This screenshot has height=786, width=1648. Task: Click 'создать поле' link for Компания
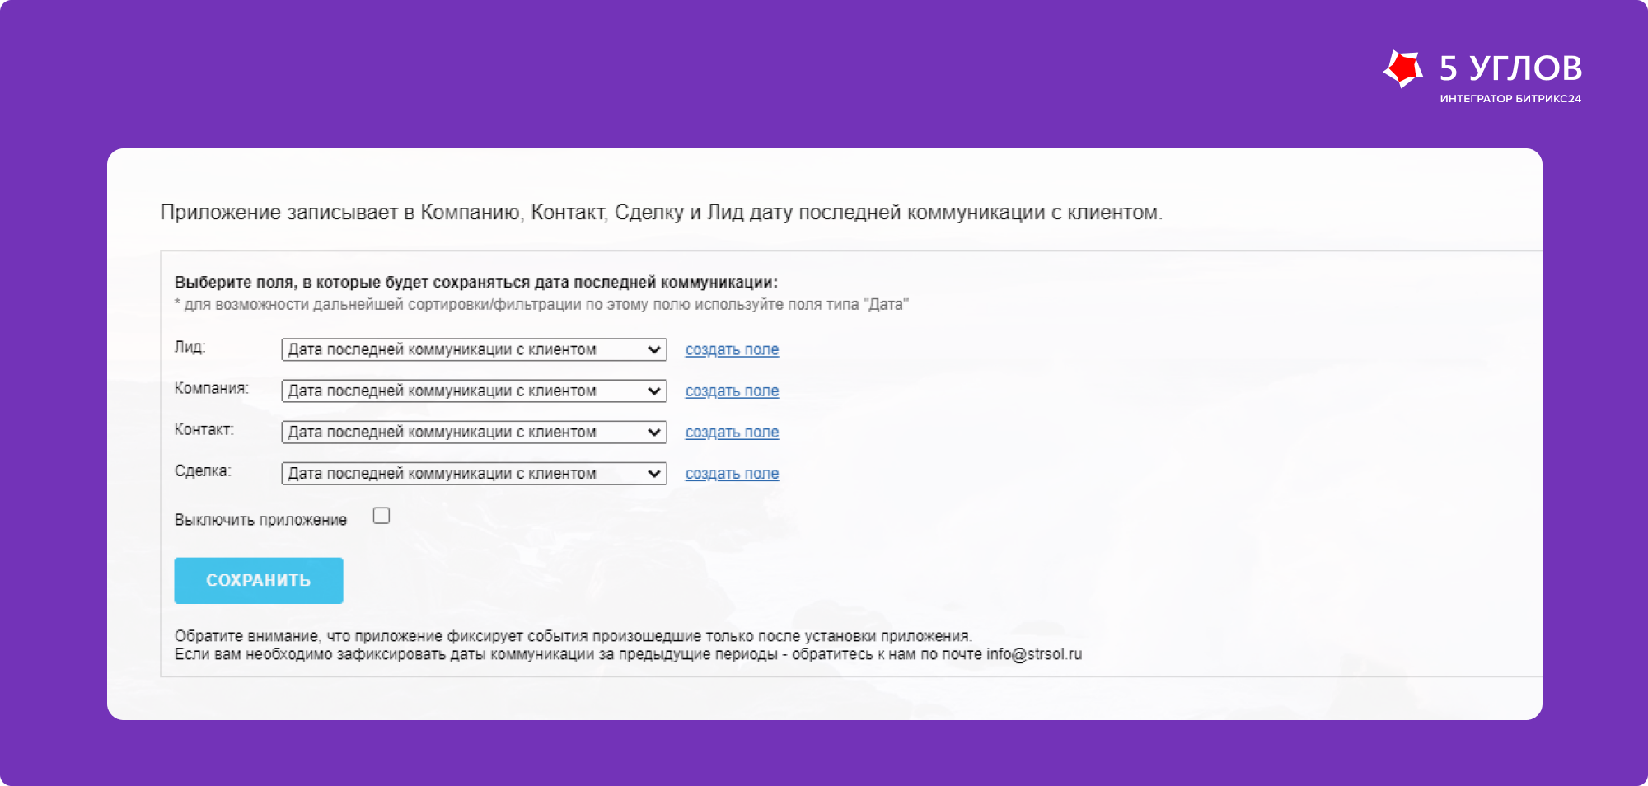732,391
